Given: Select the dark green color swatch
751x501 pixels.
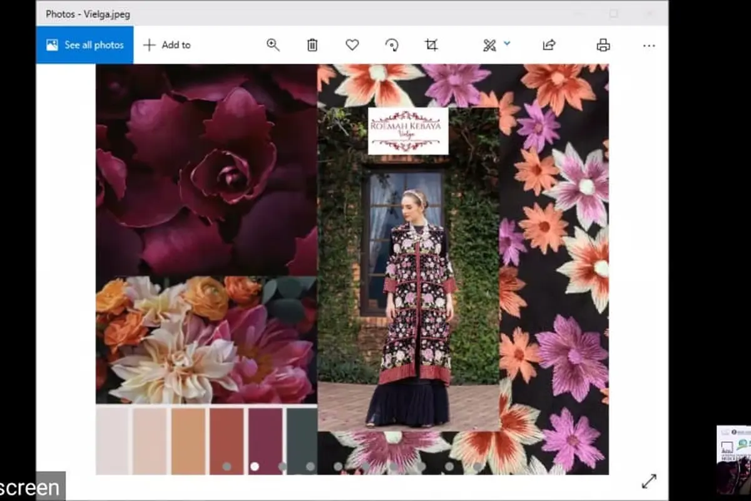Looking at the screenshot, I should pos(302,440).
